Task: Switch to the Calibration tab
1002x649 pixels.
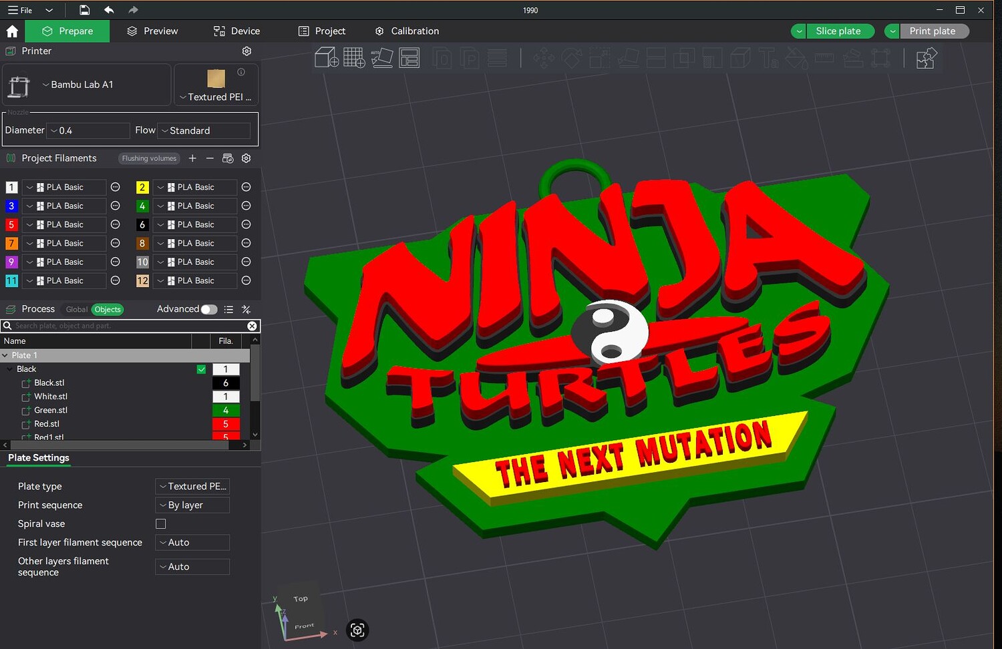Action: pos(407,31)
